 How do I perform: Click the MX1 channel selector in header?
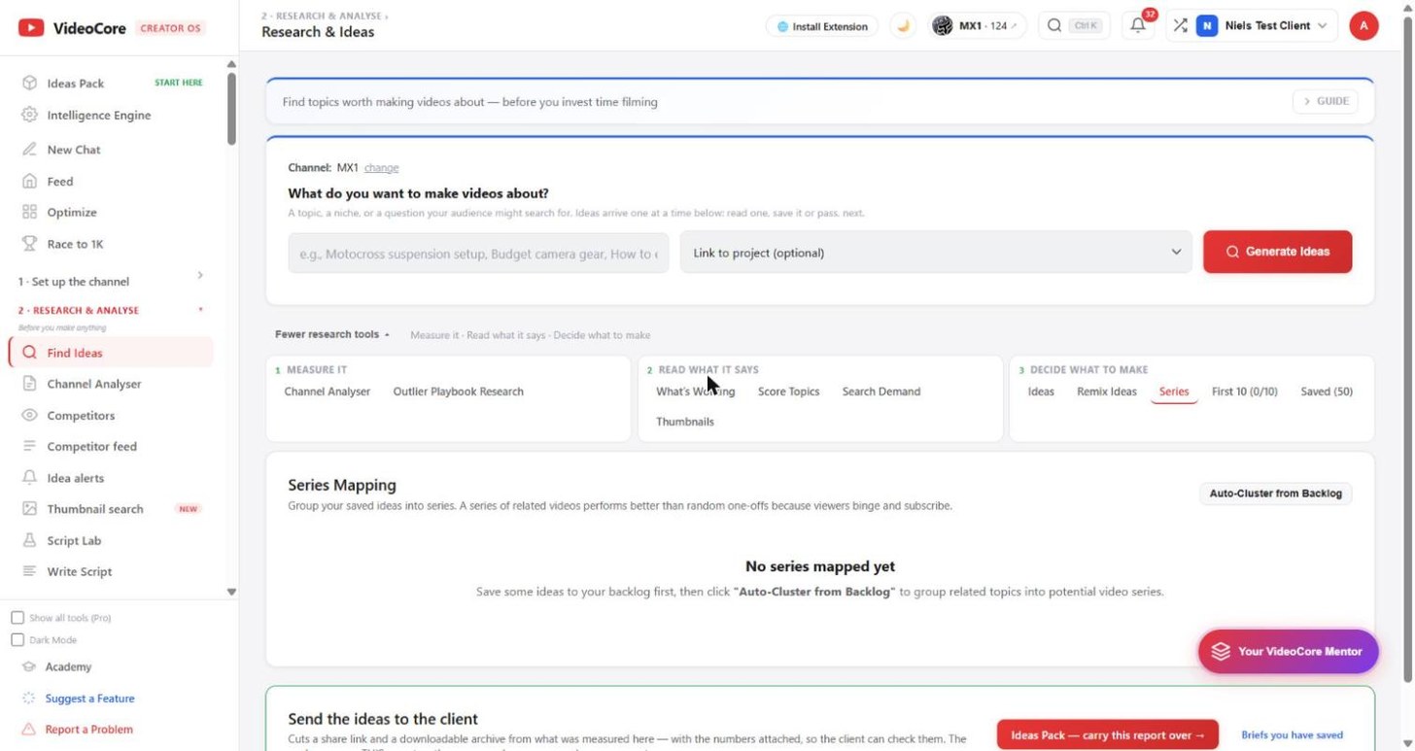point(977,26)
